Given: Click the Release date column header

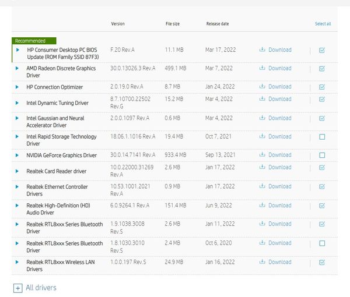Looking at the screenshot, I should point(218,24).
